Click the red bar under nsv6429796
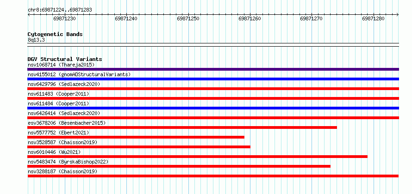 (x=213, y=89)
